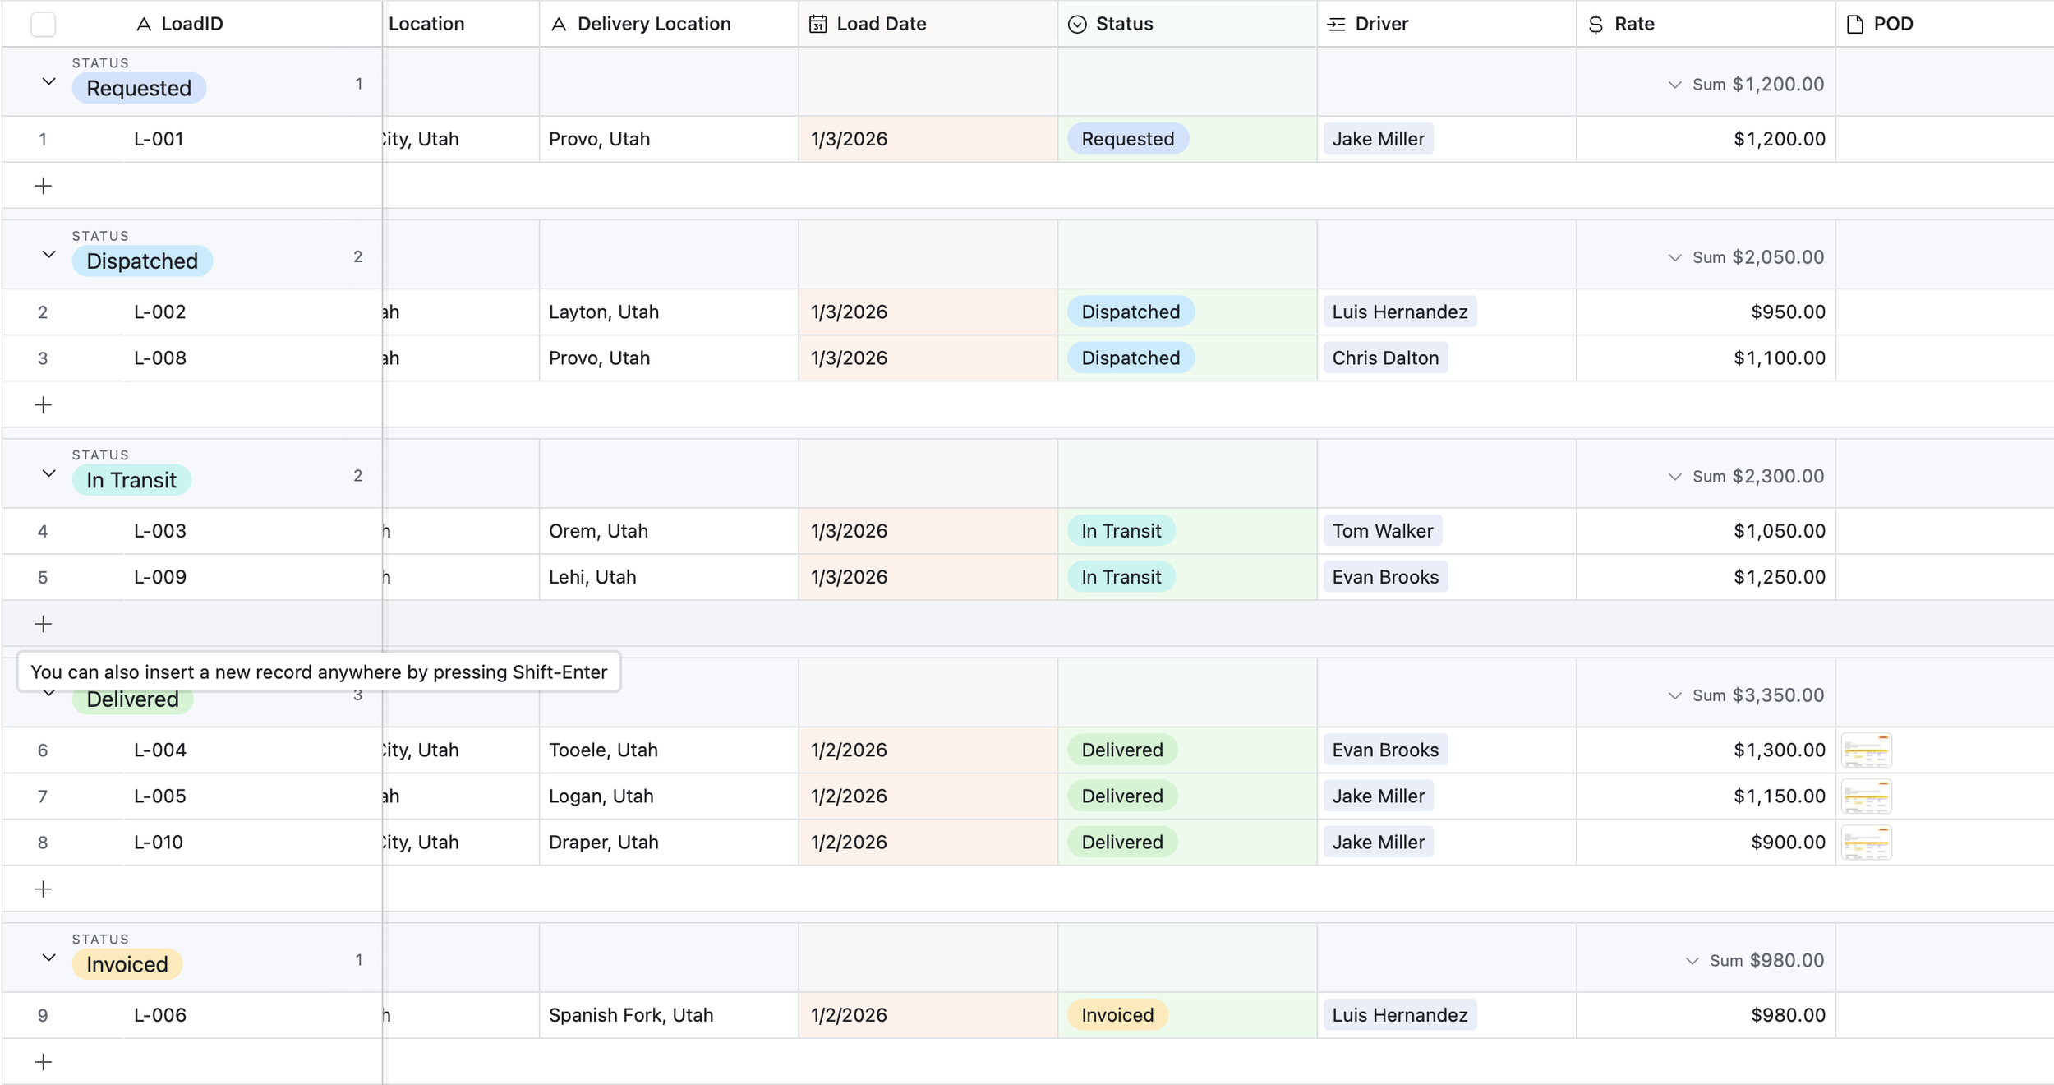Add a record to the Invoiced group

(x=43, y=1061)
